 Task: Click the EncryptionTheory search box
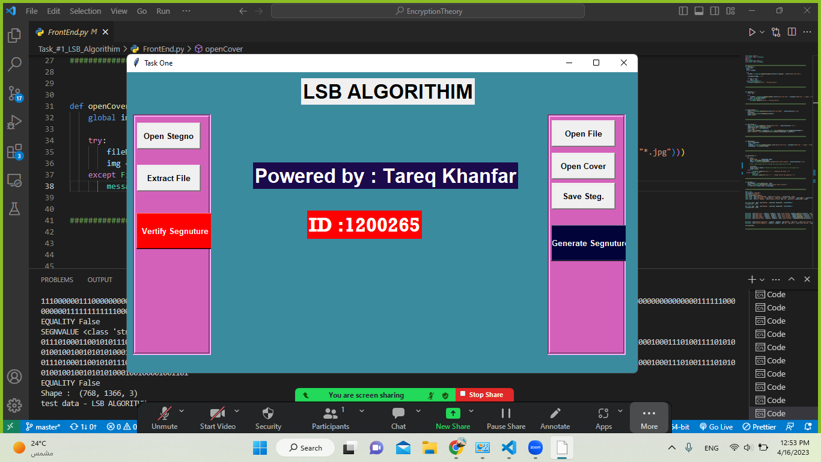pos(427,11)
